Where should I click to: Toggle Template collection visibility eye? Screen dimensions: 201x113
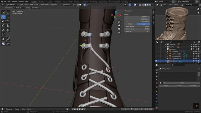coord(196,45)
